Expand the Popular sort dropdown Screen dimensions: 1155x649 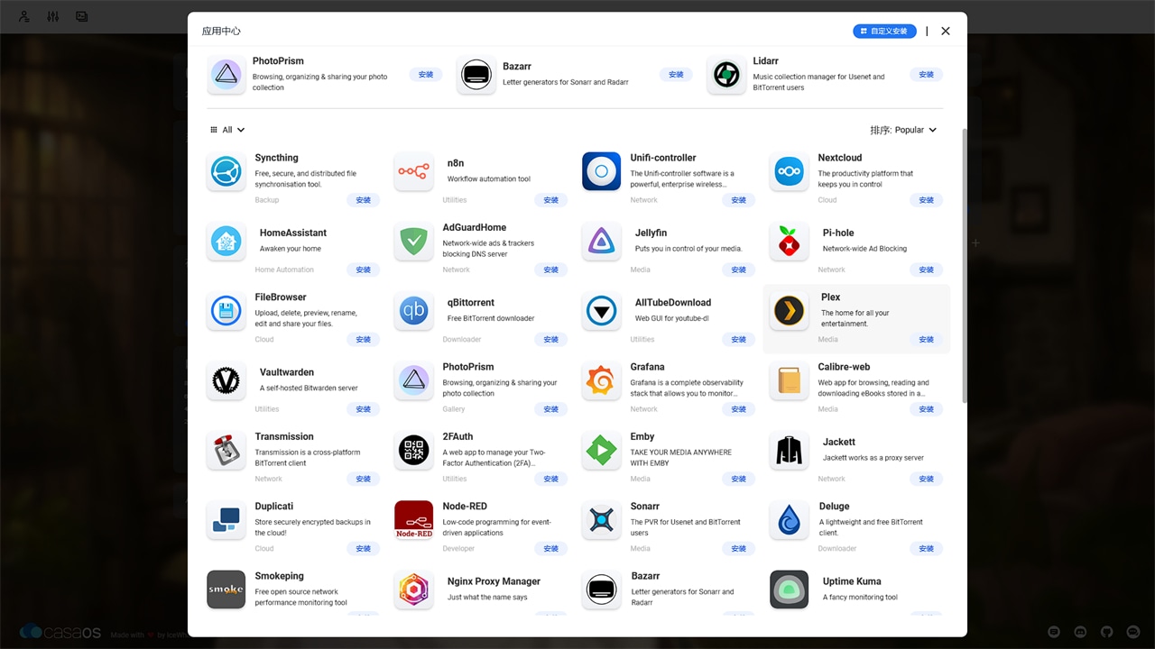[x=903, y=130]
